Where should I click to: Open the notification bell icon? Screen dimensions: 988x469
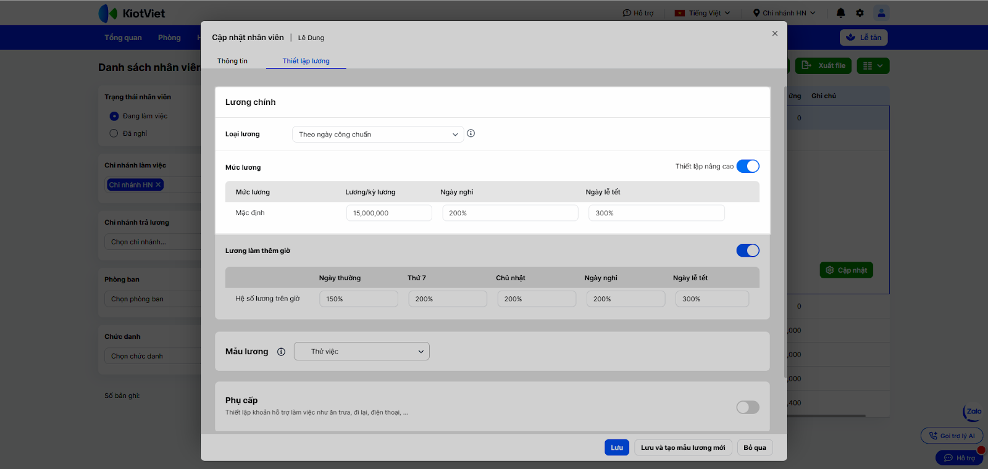click(x=840, y=13)
